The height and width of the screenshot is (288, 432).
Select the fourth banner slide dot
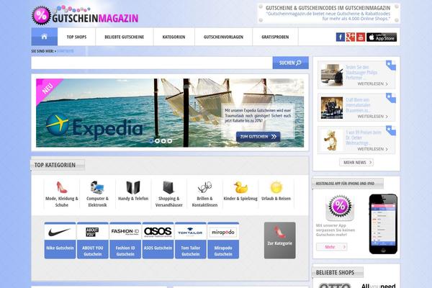[170, 141]
